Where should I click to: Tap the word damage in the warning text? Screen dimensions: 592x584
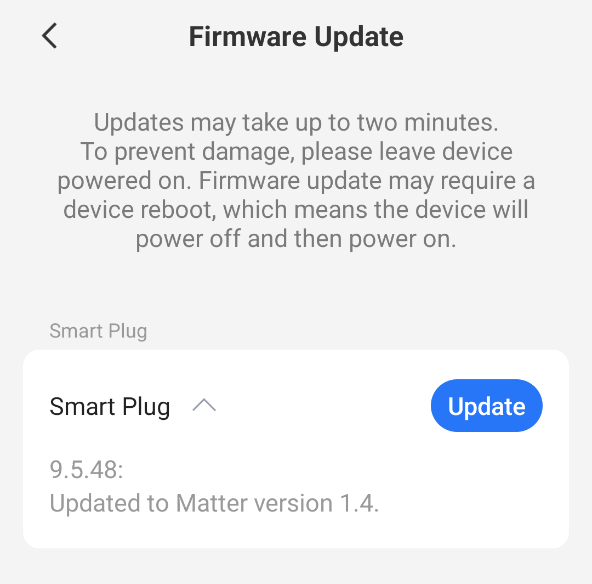[247, 151]
